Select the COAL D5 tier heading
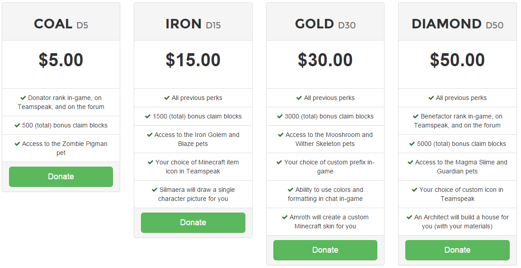The width and height of the screenshot is (521, 268). tap(61, 24)
